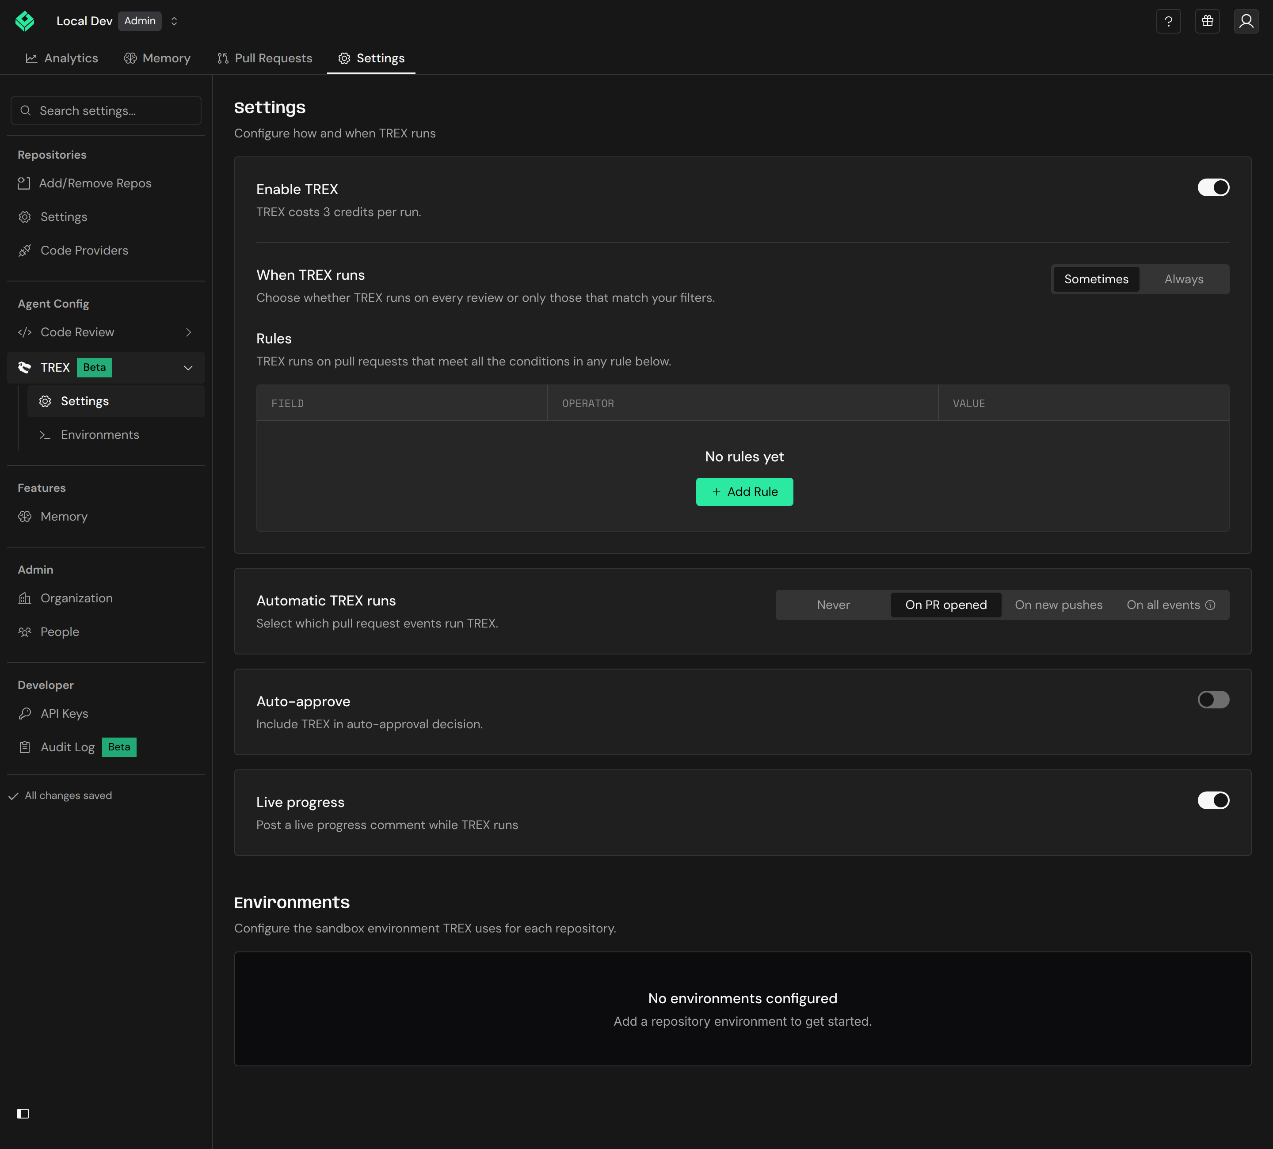Image resolution: width=1273 pixels, height=1149 pixels.
Task: Click the Beta badge next to TREX
Action: (x=94, y=367)
